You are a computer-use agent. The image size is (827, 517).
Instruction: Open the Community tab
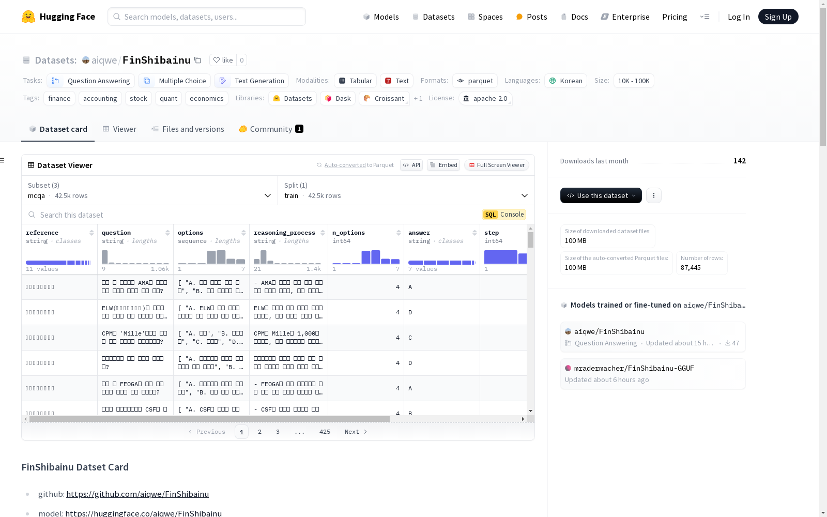pos(271,129)
